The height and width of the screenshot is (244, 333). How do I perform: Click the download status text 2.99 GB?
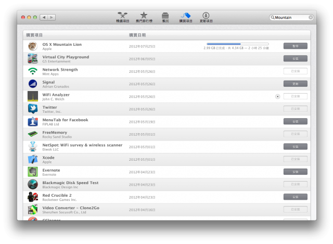[x=236, y=48]
